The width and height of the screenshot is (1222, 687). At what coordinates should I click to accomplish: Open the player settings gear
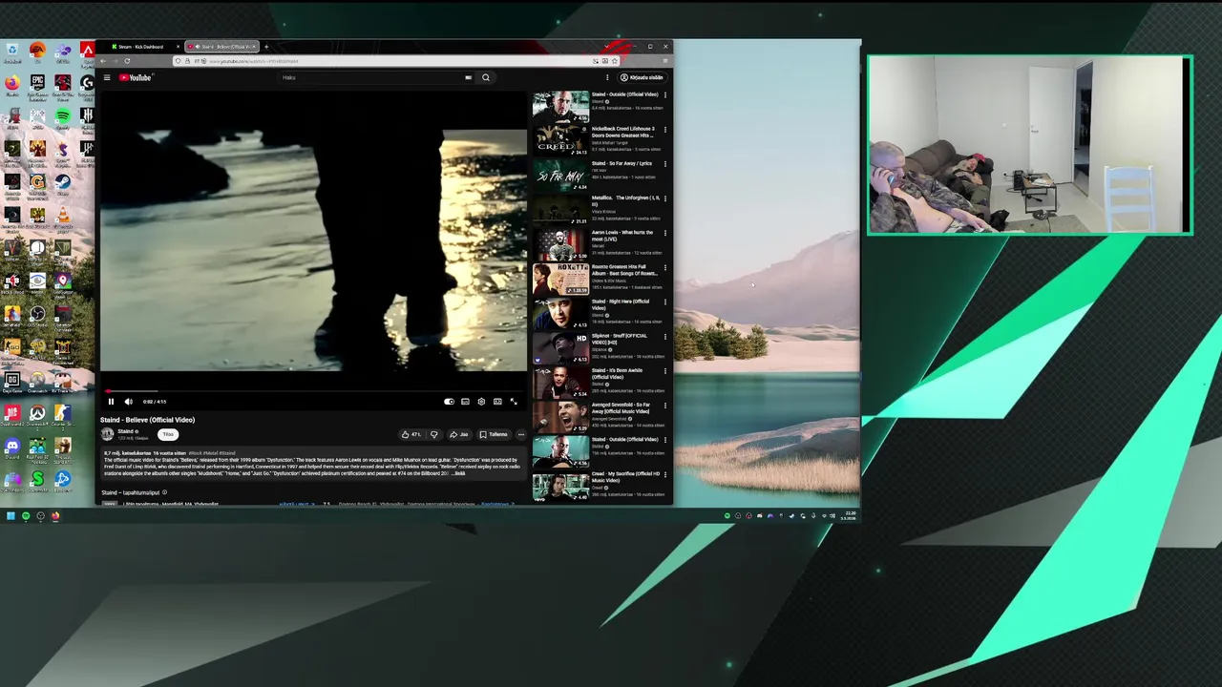click(x=481, y=402)
